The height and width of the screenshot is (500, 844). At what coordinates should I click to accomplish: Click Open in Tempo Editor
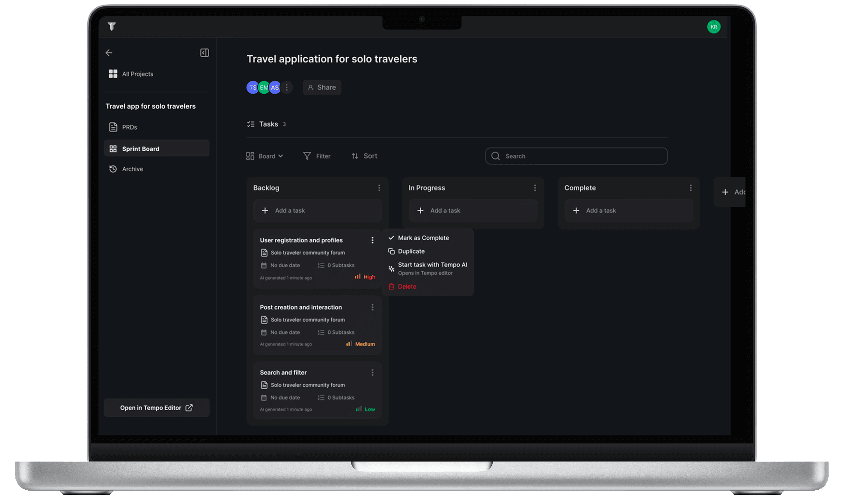pos(156,408)
